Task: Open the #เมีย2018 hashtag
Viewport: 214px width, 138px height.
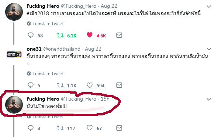Action: tap(38, 13)
